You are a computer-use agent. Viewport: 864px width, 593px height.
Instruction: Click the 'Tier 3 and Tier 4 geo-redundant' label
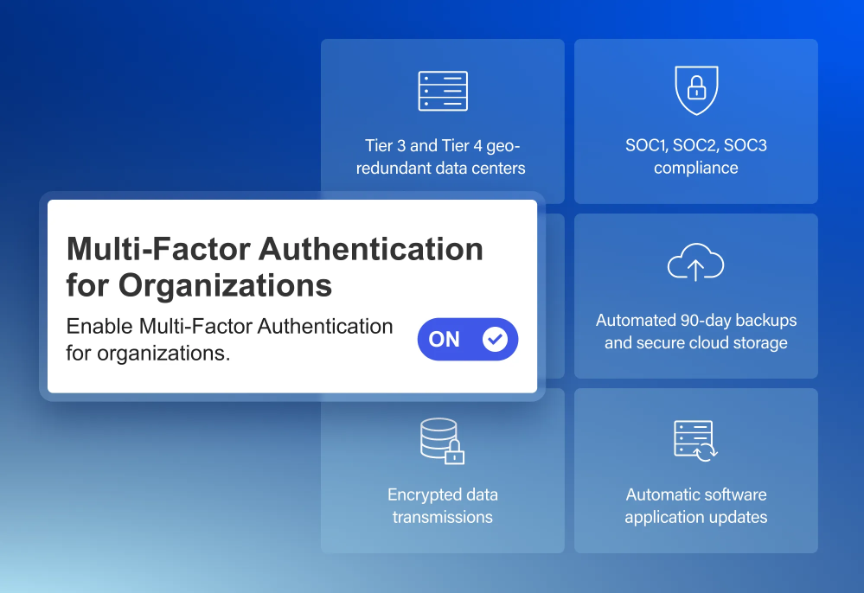point(442,156)
